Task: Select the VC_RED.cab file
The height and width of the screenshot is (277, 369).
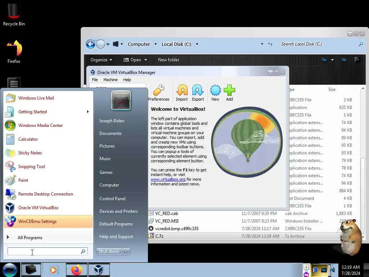Action: tap(166, 214)
